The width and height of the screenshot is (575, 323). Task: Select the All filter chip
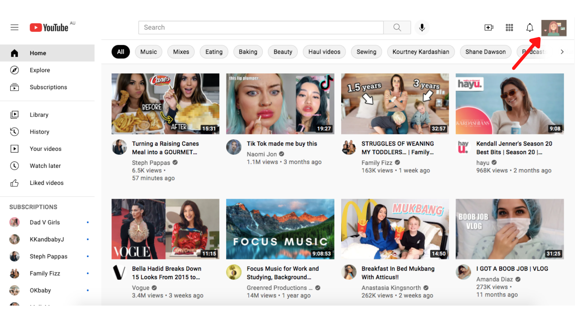tap(121, 52)
